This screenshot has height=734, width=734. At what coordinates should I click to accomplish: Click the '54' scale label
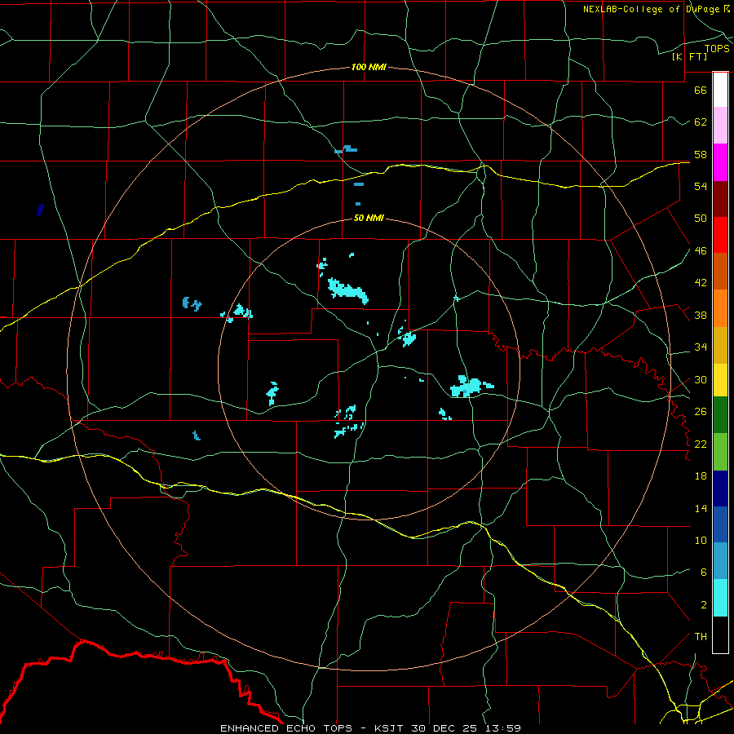pyautogui.click(x=701, y=186)
